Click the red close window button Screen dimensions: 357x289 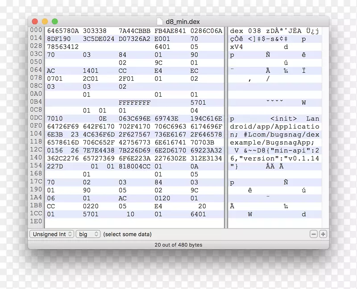point(35,21)
